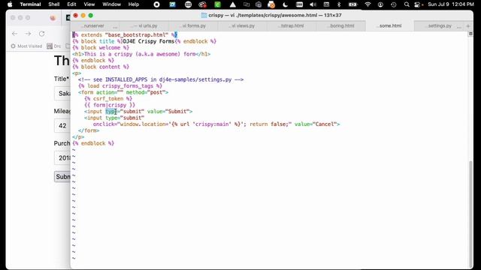Image resolution: width=481 pixels, height=270 pixels.
Task: Click the folder proxy icon in Terminal title
Action: (204, 15)
